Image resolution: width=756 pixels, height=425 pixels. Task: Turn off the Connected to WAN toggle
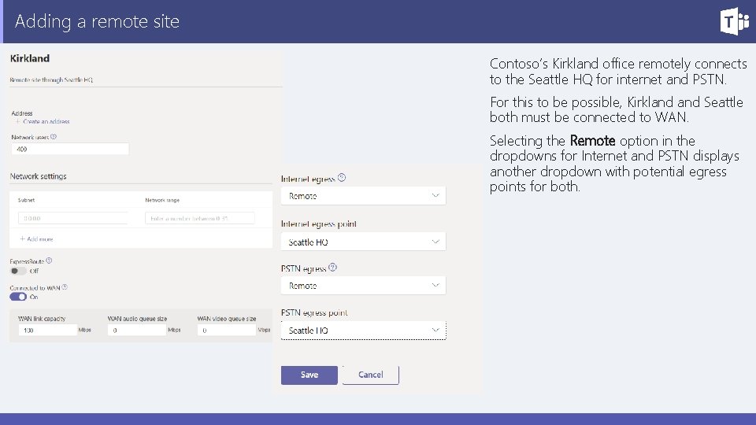(x=18, y=297)
